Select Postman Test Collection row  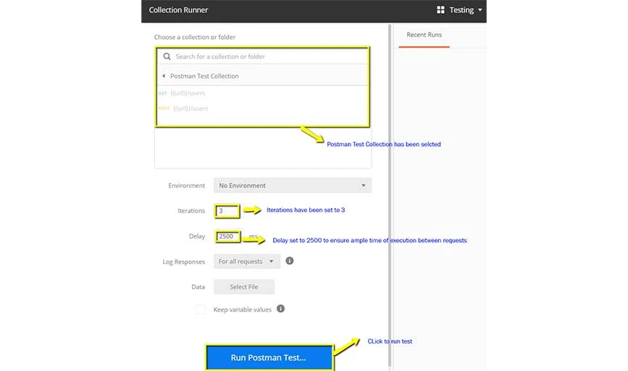pyautogui.click(x=262, y=76)
